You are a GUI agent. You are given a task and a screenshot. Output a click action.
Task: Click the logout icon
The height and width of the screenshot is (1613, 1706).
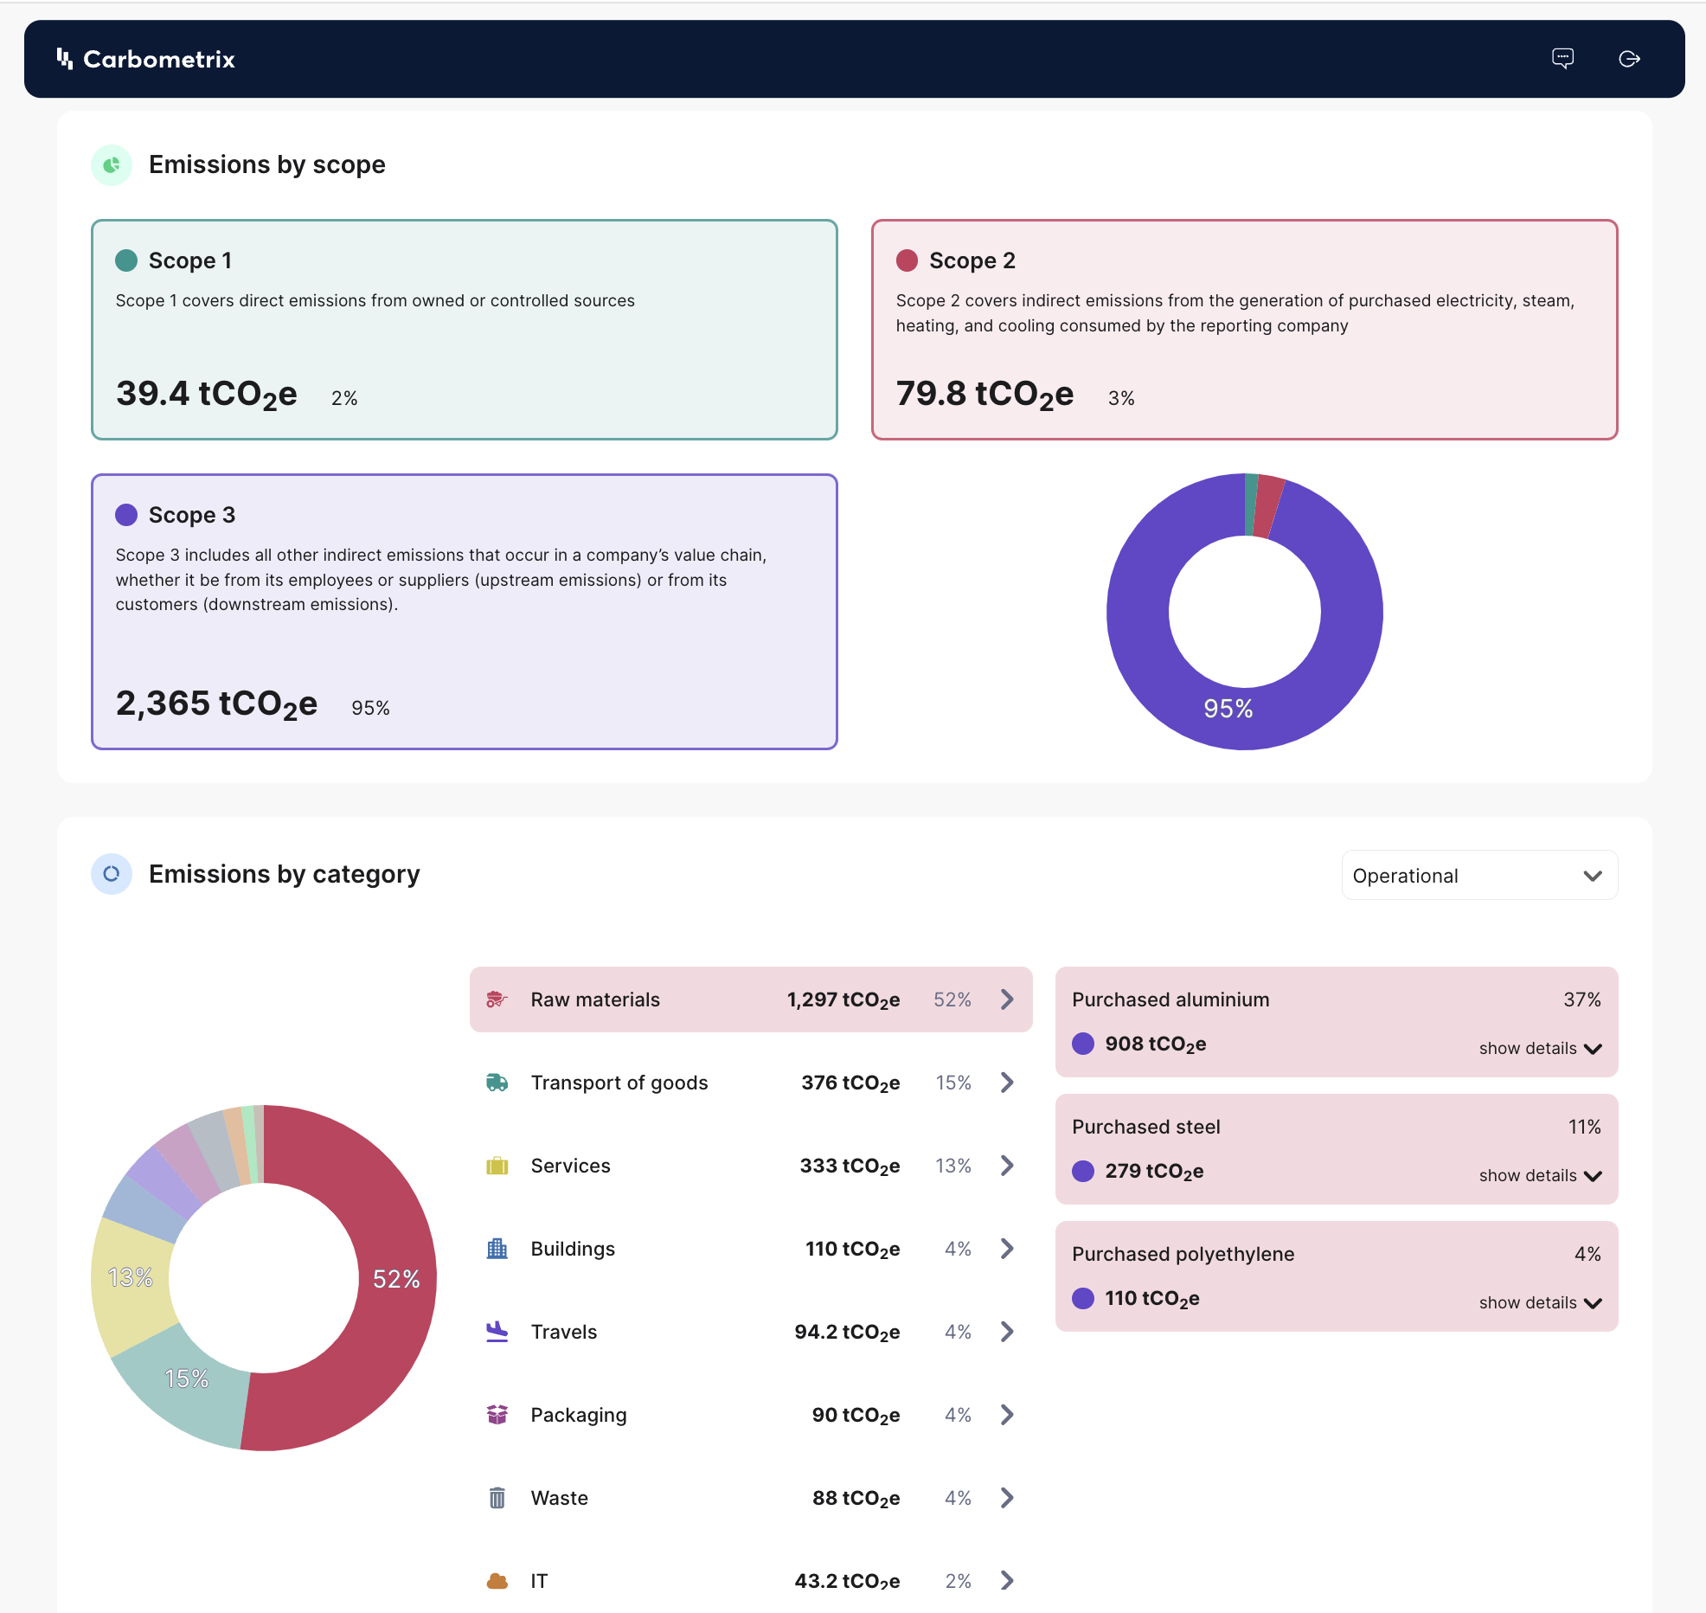(x=1629, y=58)
